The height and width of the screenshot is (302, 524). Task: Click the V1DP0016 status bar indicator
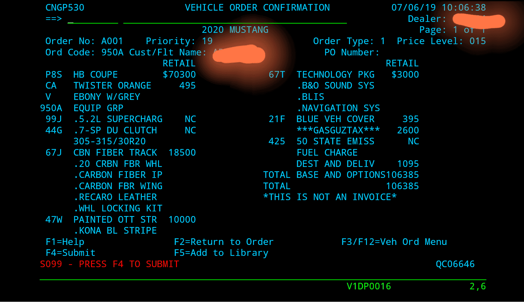369,286
